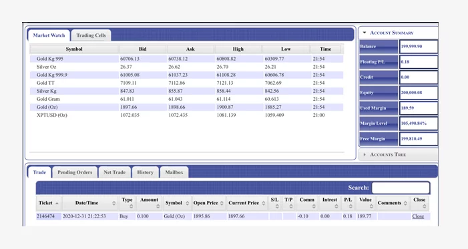Click trade value 189.77

[365, 216]
